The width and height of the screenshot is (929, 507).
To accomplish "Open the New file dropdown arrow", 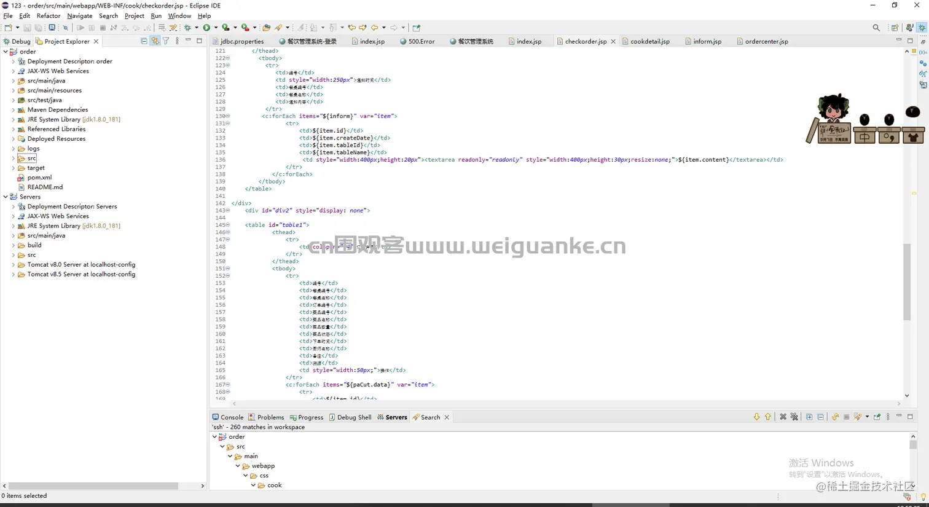I will 17,28.
